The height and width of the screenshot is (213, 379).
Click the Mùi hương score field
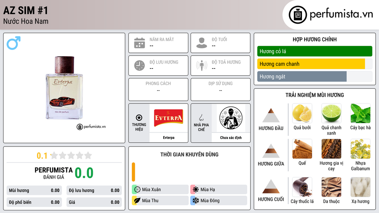click(x=34, y=190)
